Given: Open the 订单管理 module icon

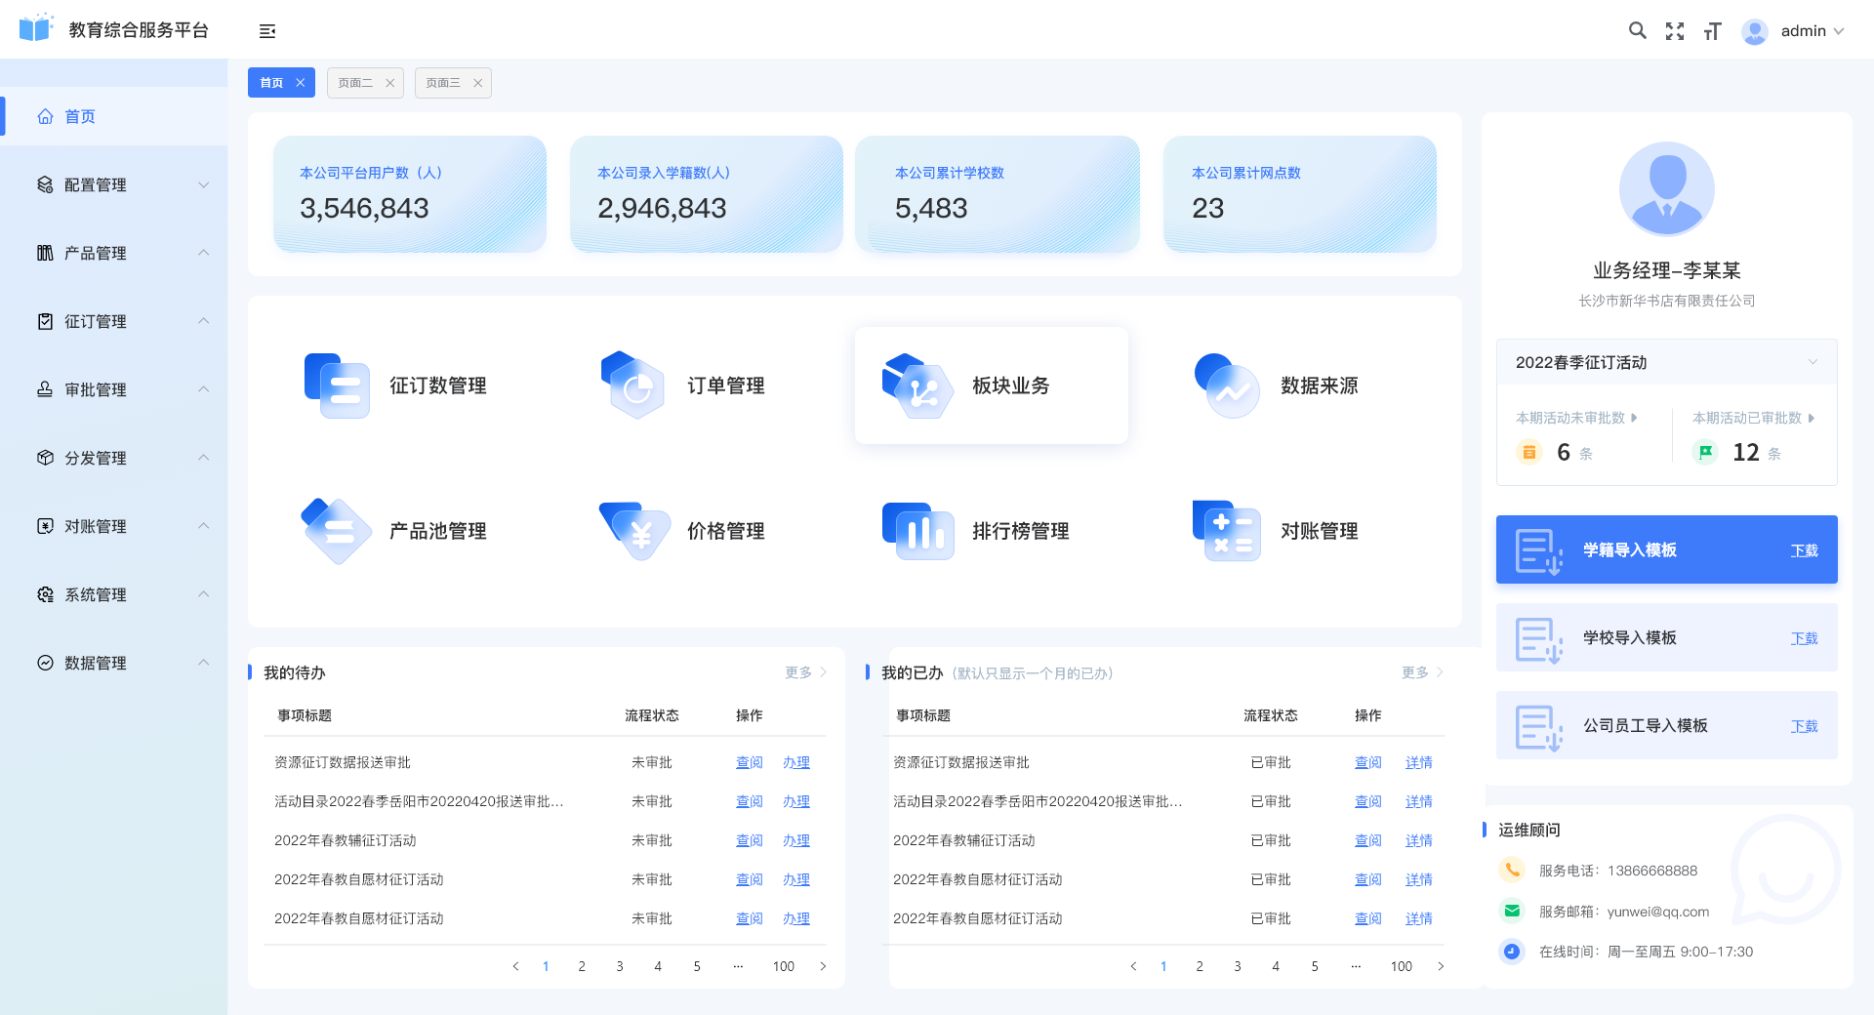Looking at the screenshot, I should (632, 386).
